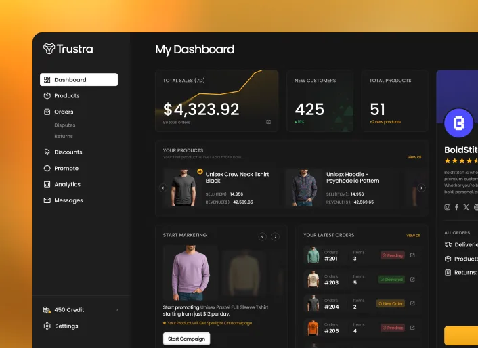Select purple Pastel Full Sleeve Tshirt thumbnail
The width and height of the screenshot is (478, 348).
point(190,273)
